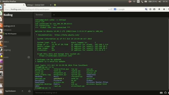Select the koding-vm-0 machine
169x95 pixels.
[x=9, y=26]
